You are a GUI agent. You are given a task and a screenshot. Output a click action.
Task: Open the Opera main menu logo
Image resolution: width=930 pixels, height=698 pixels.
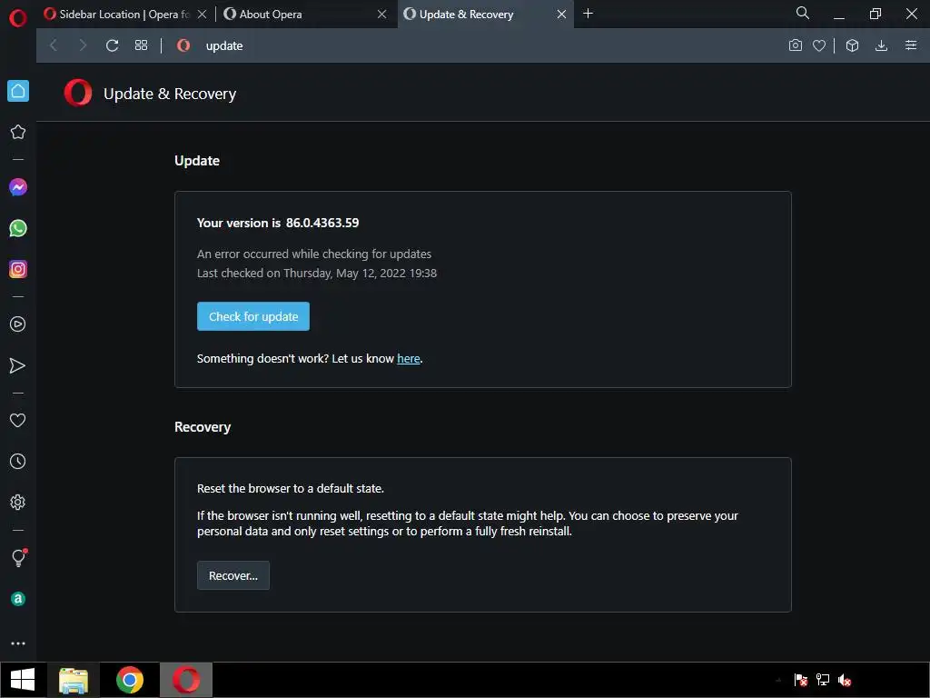[18, 18]
